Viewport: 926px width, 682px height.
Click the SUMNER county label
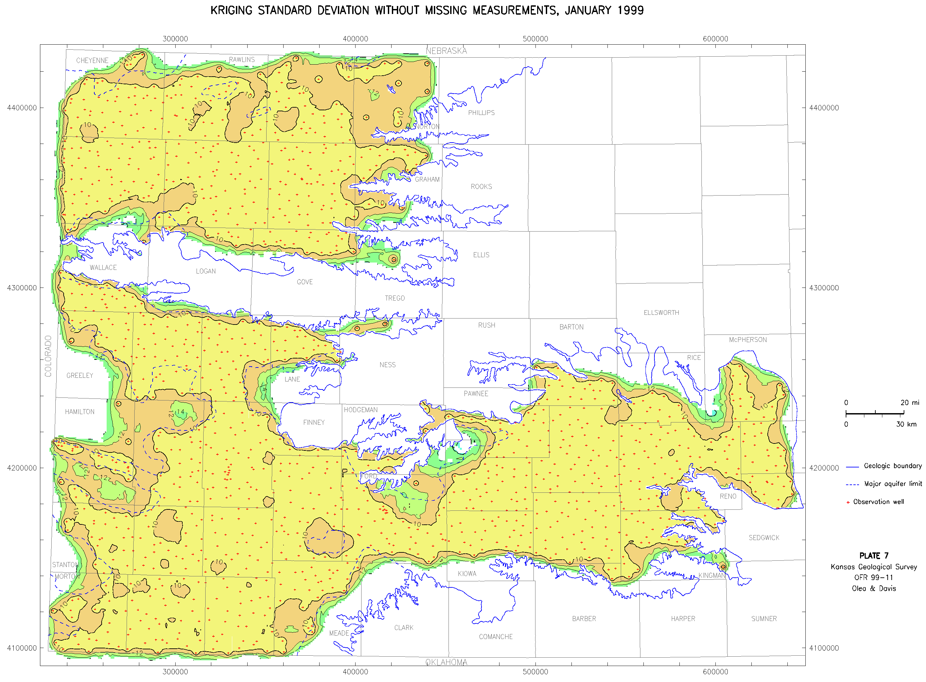pyautogui.click(x=764, y=618)
